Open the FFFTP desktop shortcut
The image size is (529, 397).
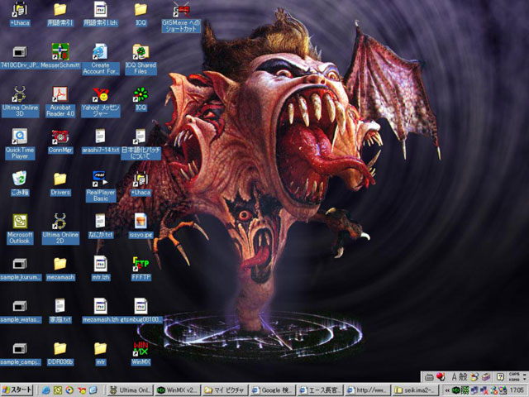[141, 264]
